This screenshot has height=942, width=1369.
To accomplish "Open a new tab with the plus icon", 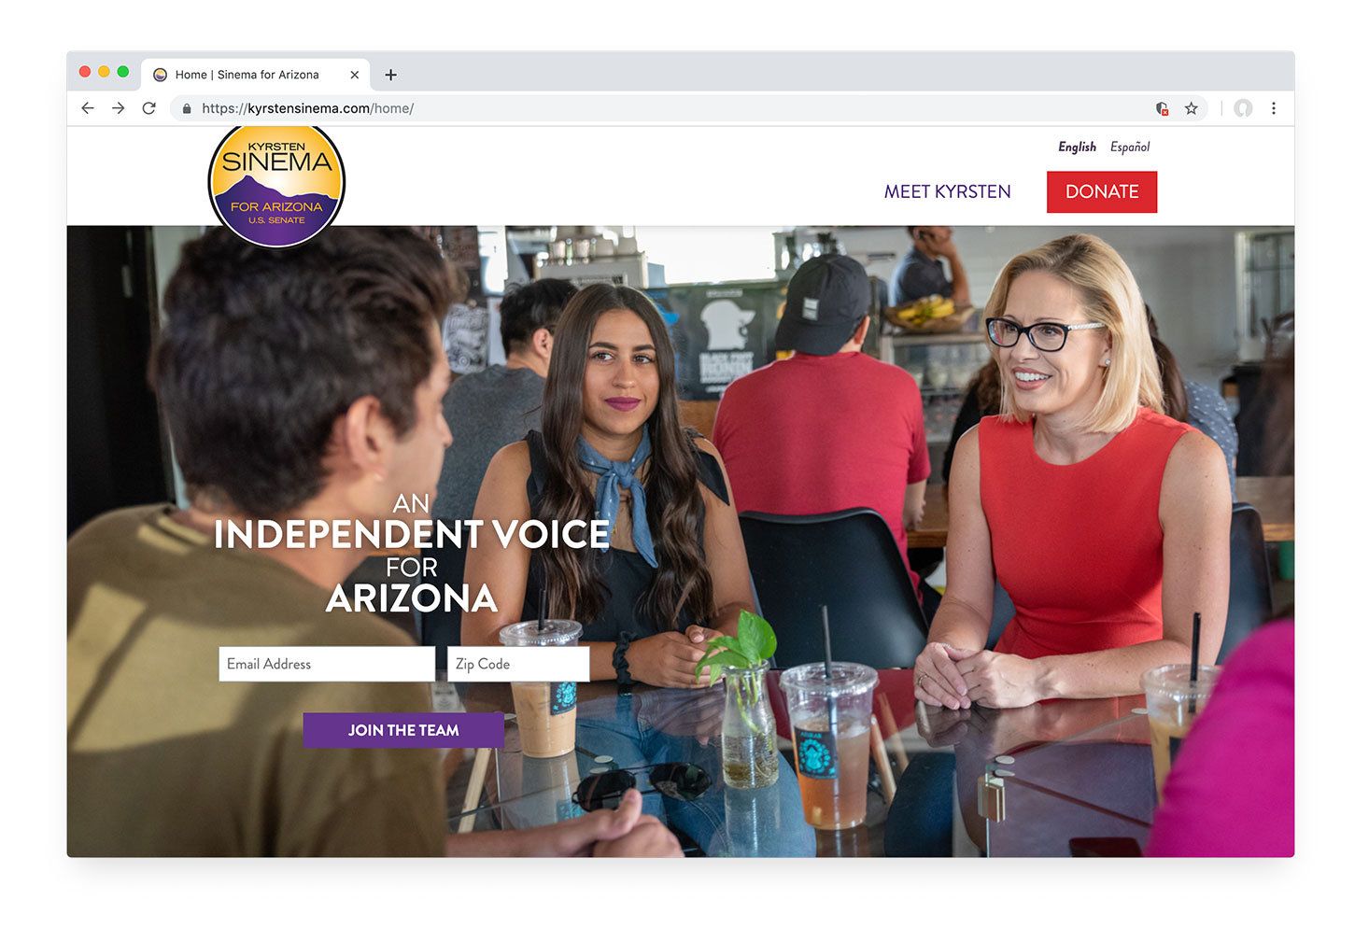I will click(390, 75).
